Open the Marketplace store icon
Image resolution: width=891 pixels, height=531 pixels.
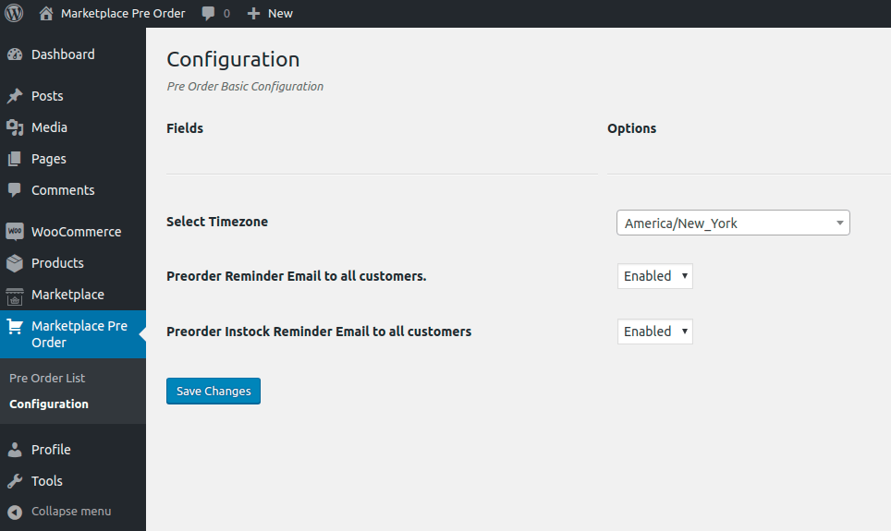pos(15,296)
